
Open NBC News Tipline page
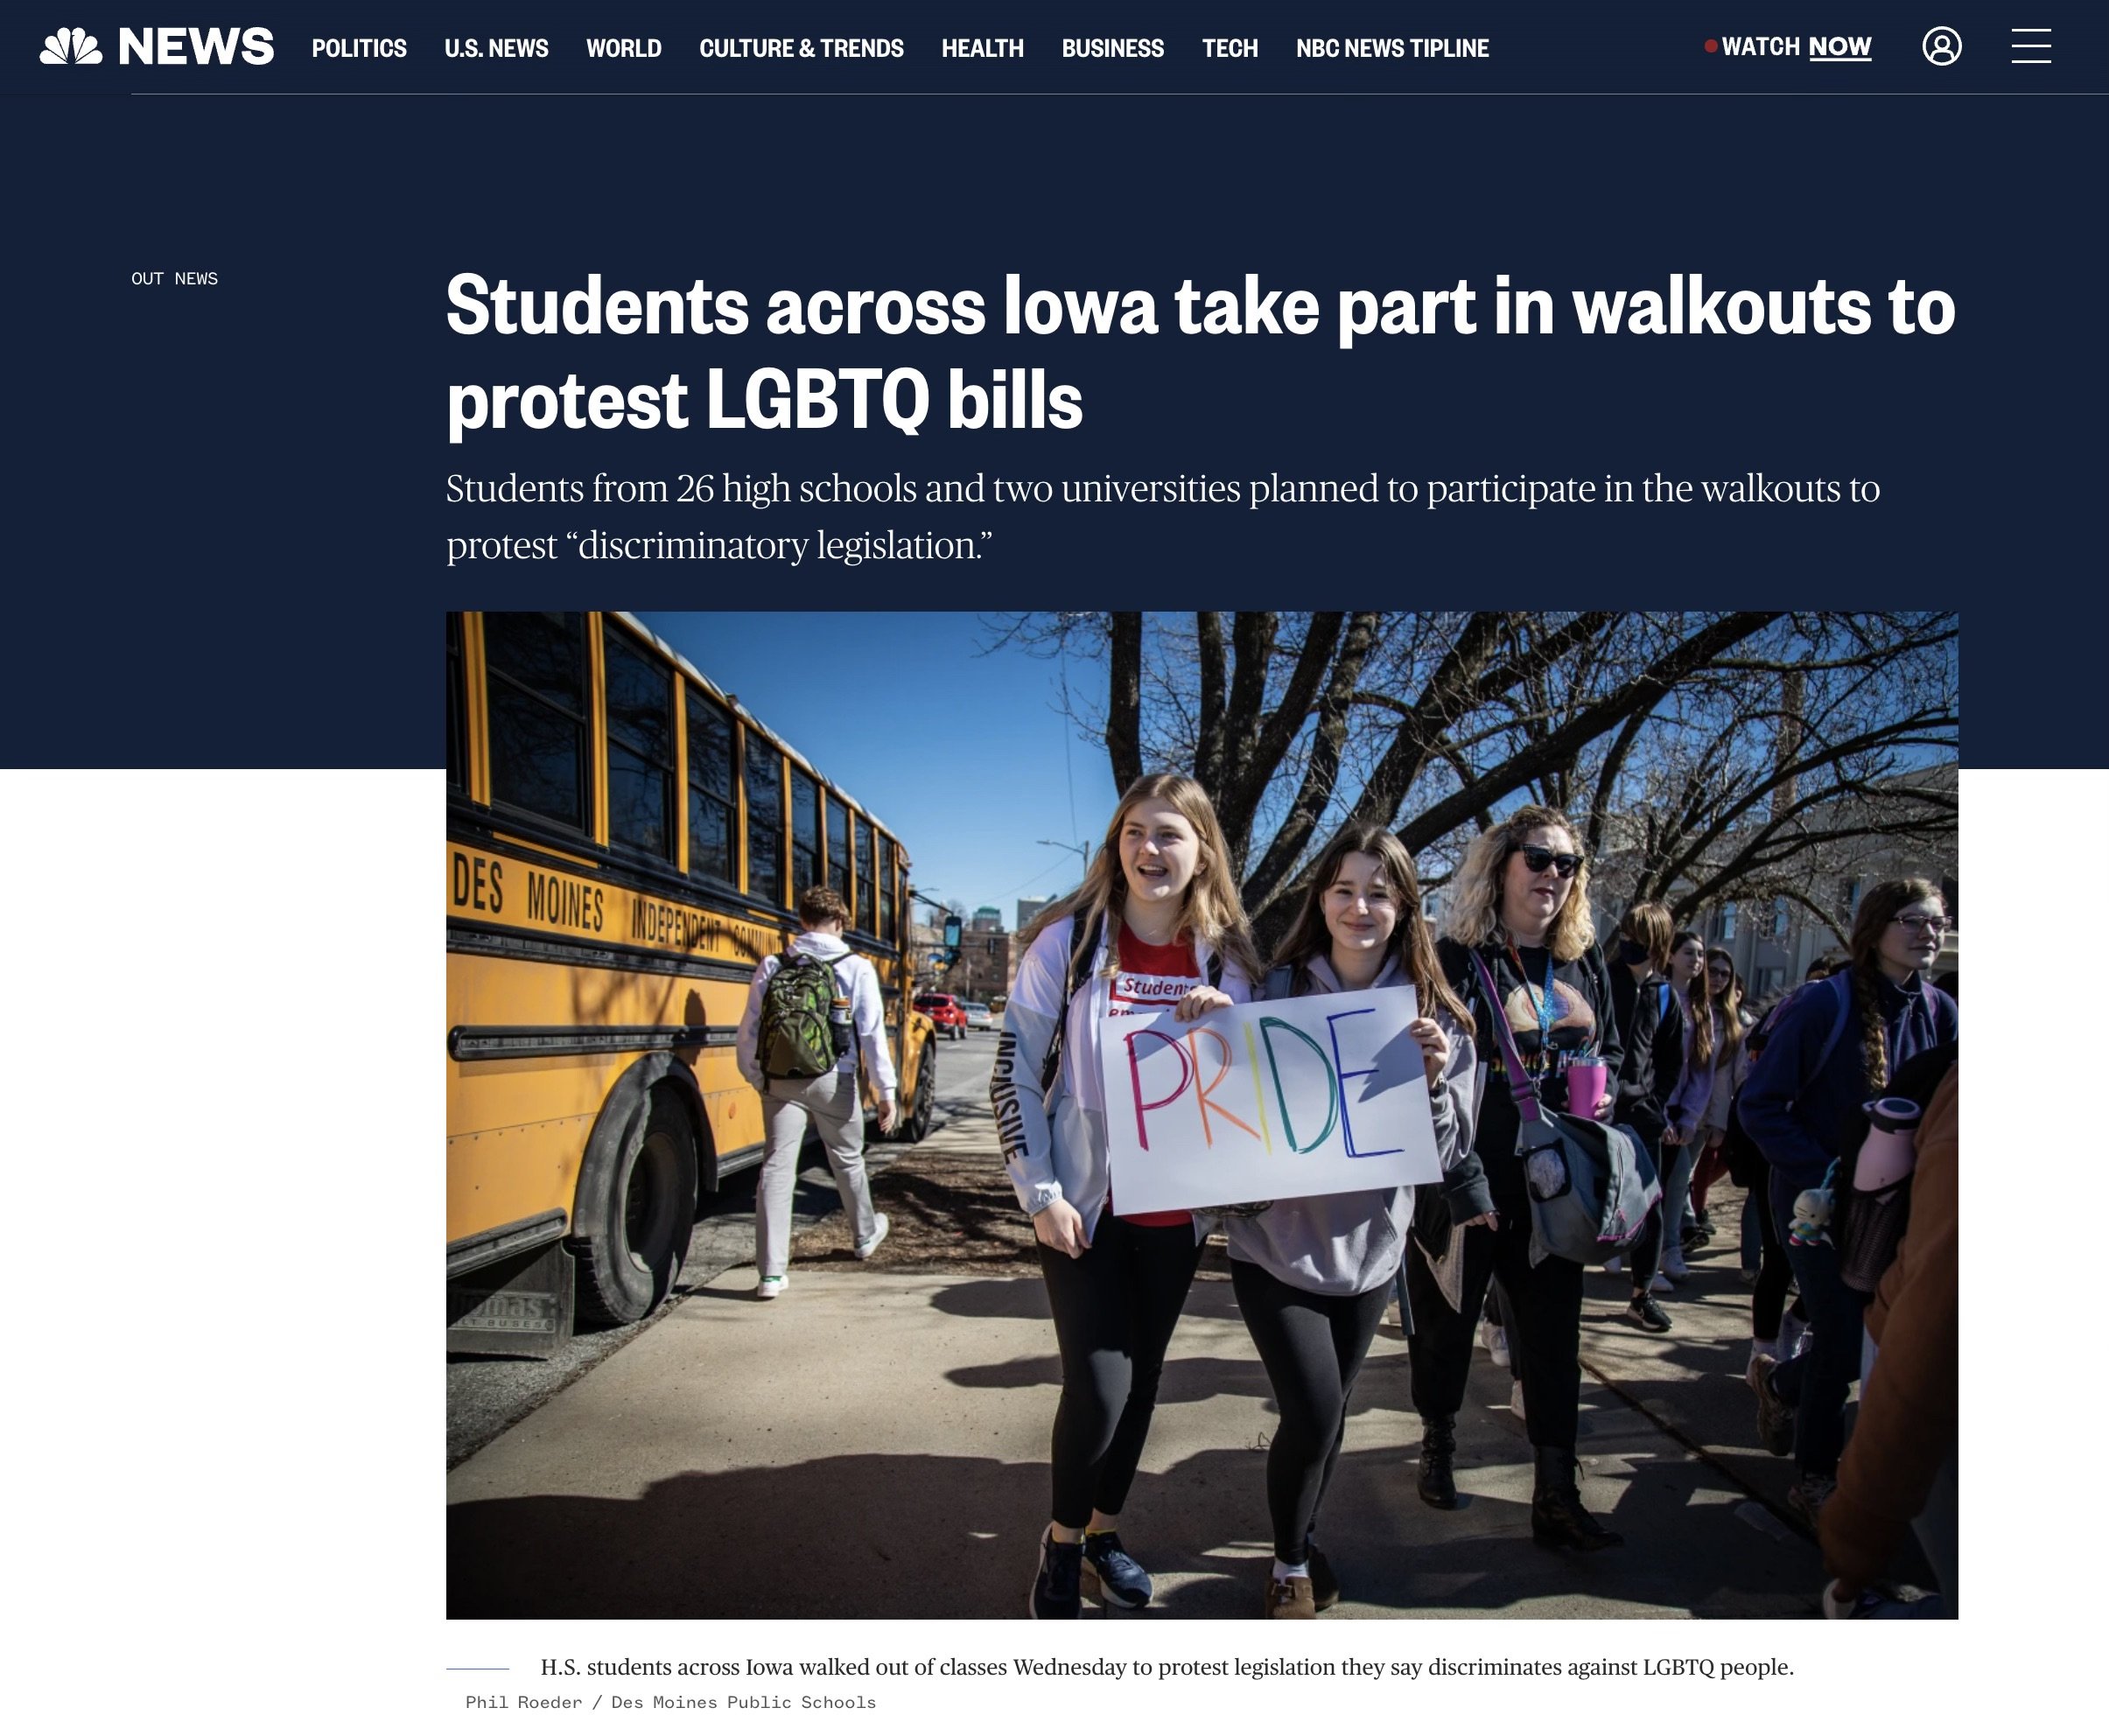click(x=1392, y=48)
